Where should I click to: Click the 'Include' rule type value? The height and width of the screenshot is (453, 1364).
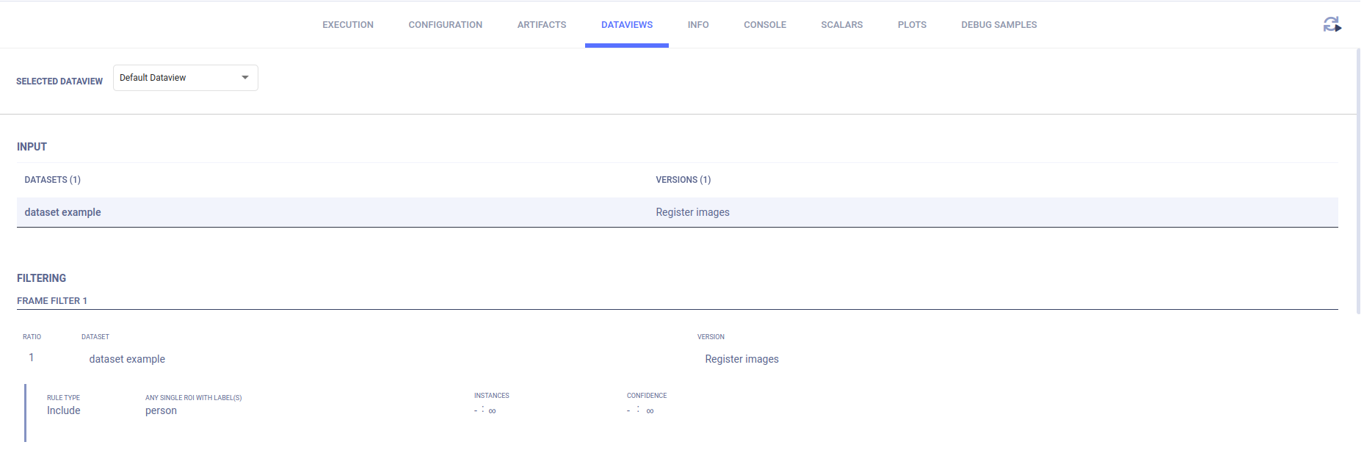64,410
